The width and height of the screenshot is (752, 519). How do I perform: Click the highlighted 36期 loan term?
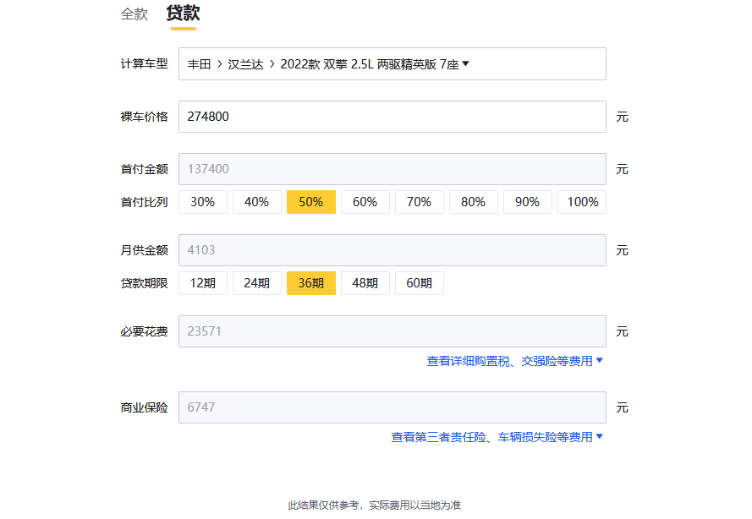(x=311, y=283)
